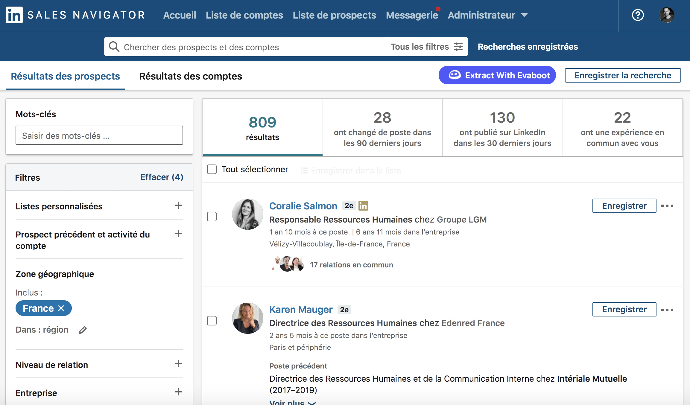Check the Tout sélectionner checkbox
Image resolution: width=690 pixels, height=405 pixels.
212,169
